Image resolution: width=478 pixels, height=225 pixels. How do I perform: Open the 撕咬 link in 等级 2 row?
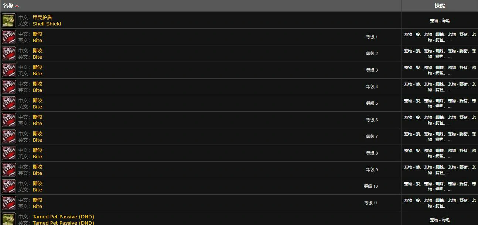37,51
